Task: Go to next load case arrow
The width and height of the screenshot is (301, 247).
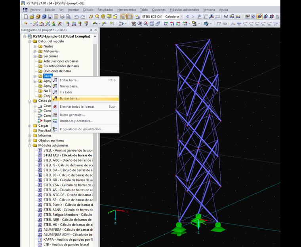Action: [x=193, y=17]
